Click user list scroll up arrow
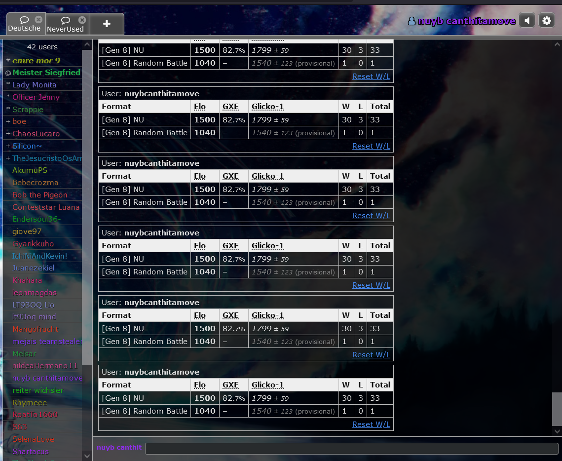The width and height of the screenshot is (562, 461). (87, 44)
